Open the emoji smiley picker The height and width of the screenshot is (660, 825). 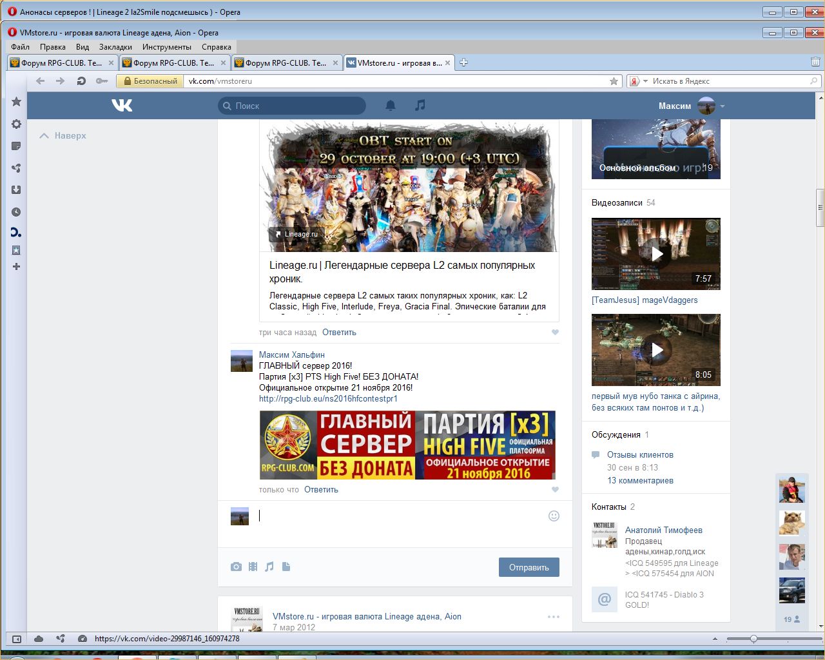(x=554, y=516)
